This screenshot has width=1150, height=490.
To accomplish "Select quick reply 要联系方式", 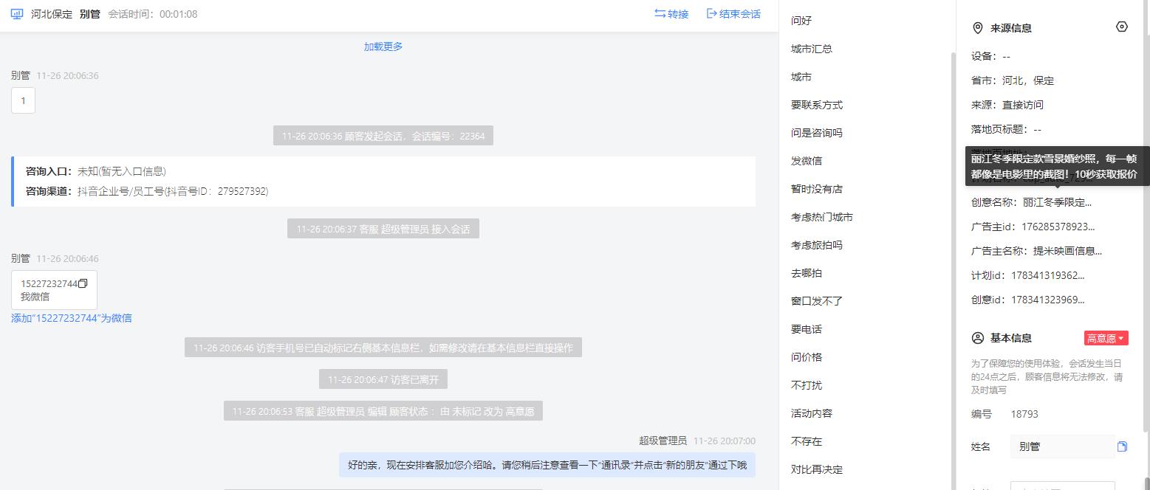I will [817, 105].
